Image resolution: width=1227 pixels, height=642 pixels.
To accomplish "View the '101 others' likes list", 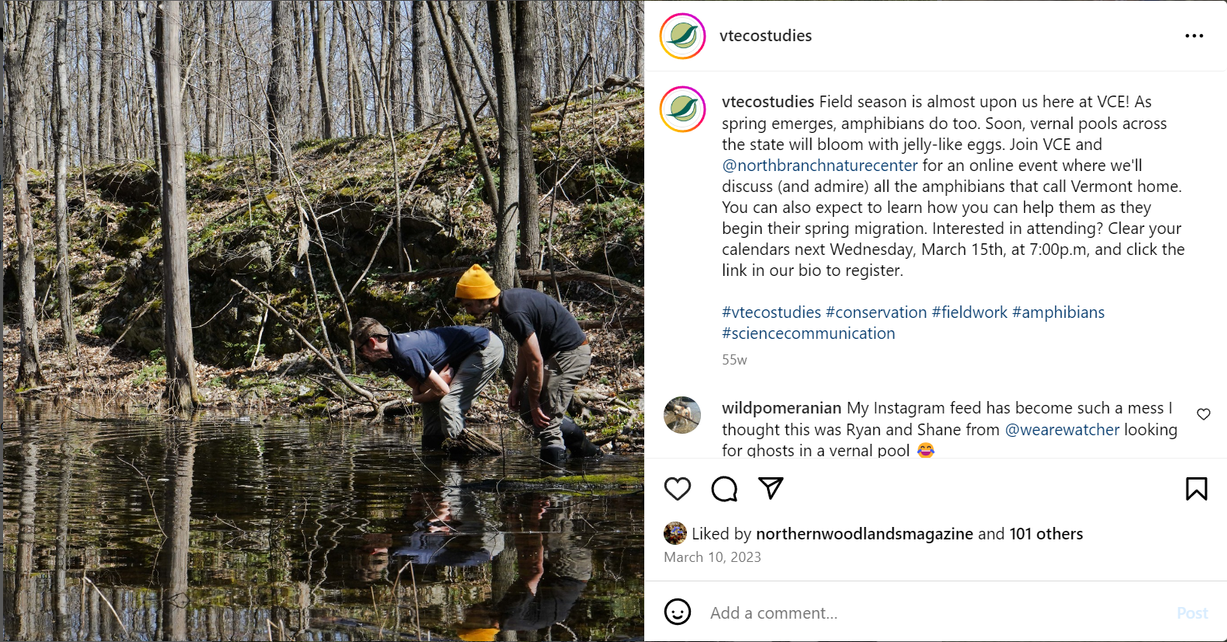I will coord(1046,534).
